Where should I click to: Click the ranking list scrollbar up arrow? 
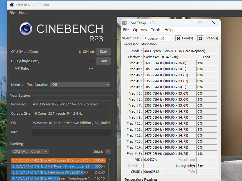pos(109,160)
